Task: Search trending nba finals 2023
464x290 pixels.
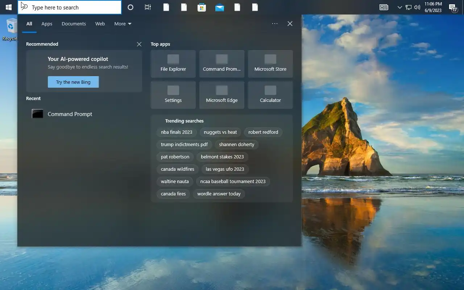Action: 177,132
